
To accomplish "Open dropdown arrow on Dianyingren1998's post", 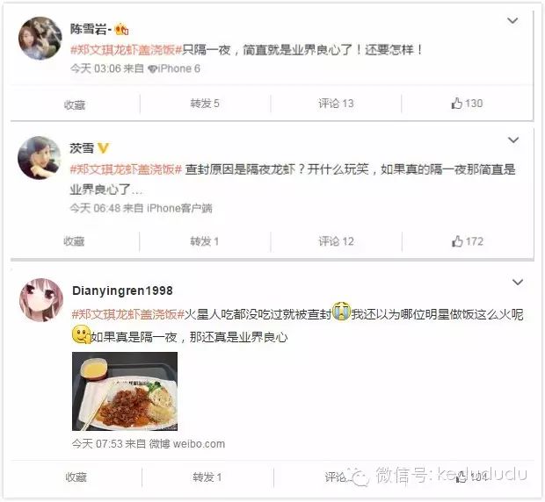I will (518, 282).
